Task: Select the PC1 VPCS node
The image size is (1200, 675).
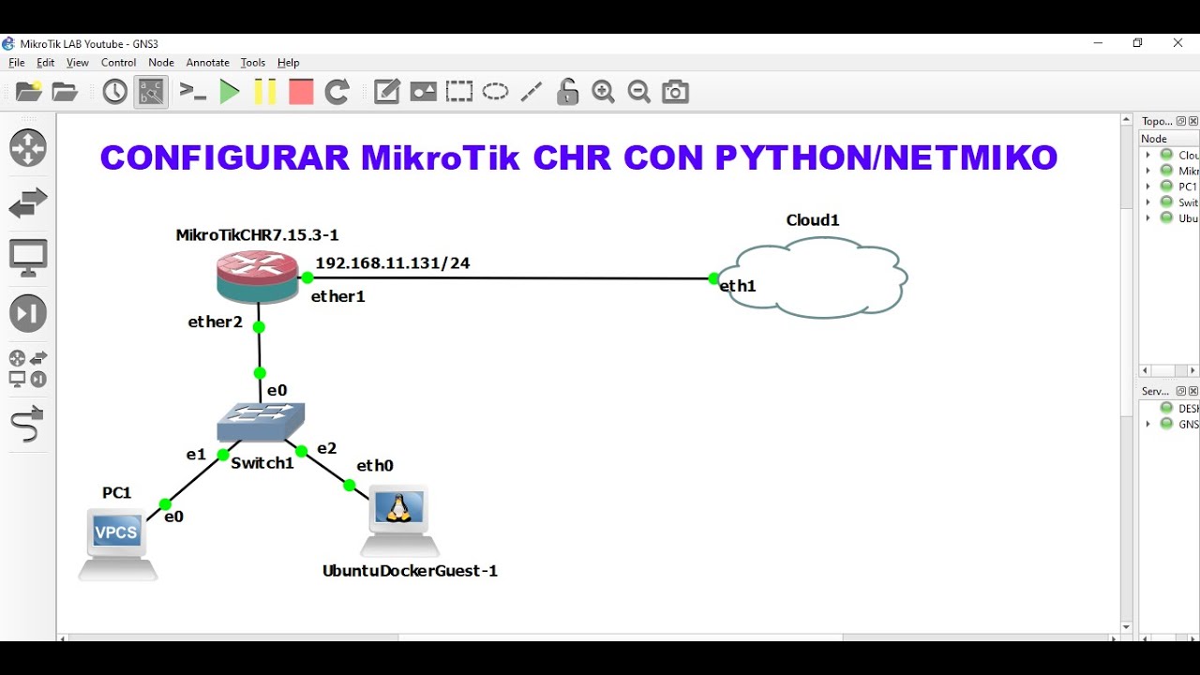Action: [x=117, y=545]
